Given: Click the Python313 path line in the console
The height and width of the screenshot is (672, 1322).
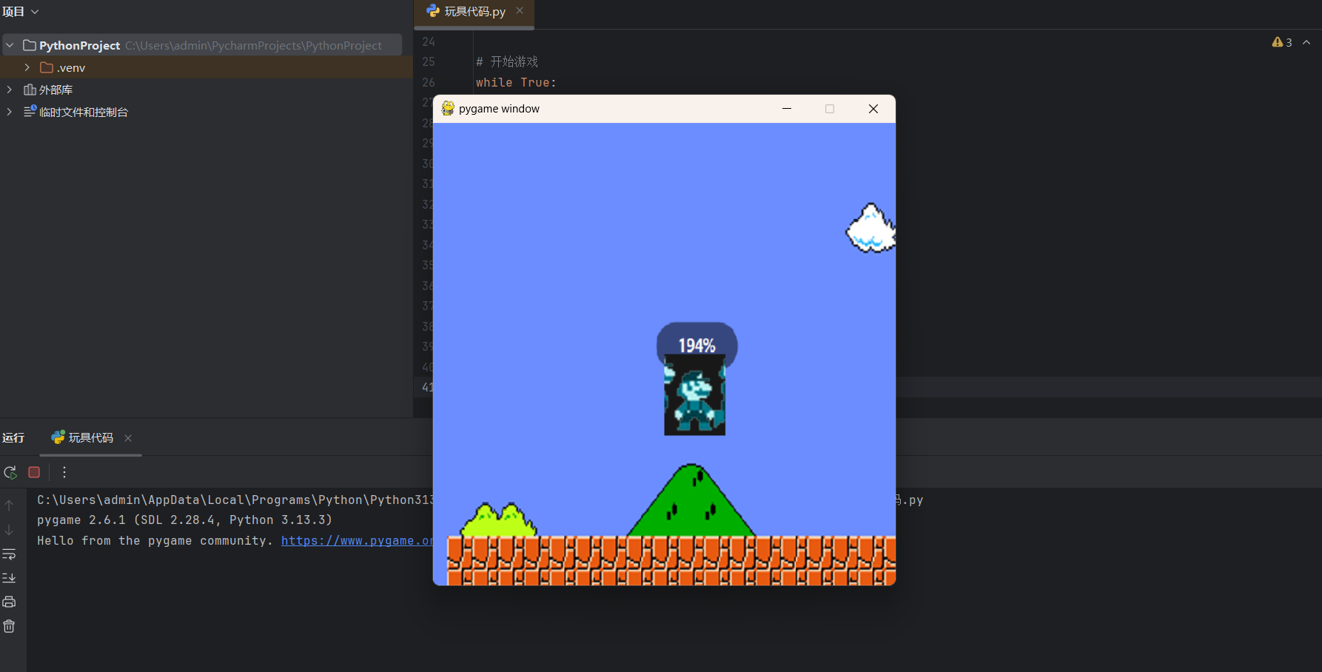Looking at the screenshot, I should pyautogui.click(x=235, y=500).
